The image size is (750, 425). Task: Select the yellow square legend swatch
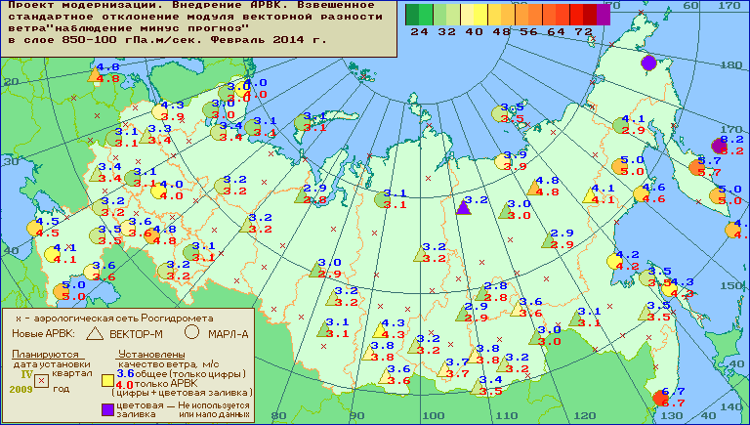click(x=107, y=380)
